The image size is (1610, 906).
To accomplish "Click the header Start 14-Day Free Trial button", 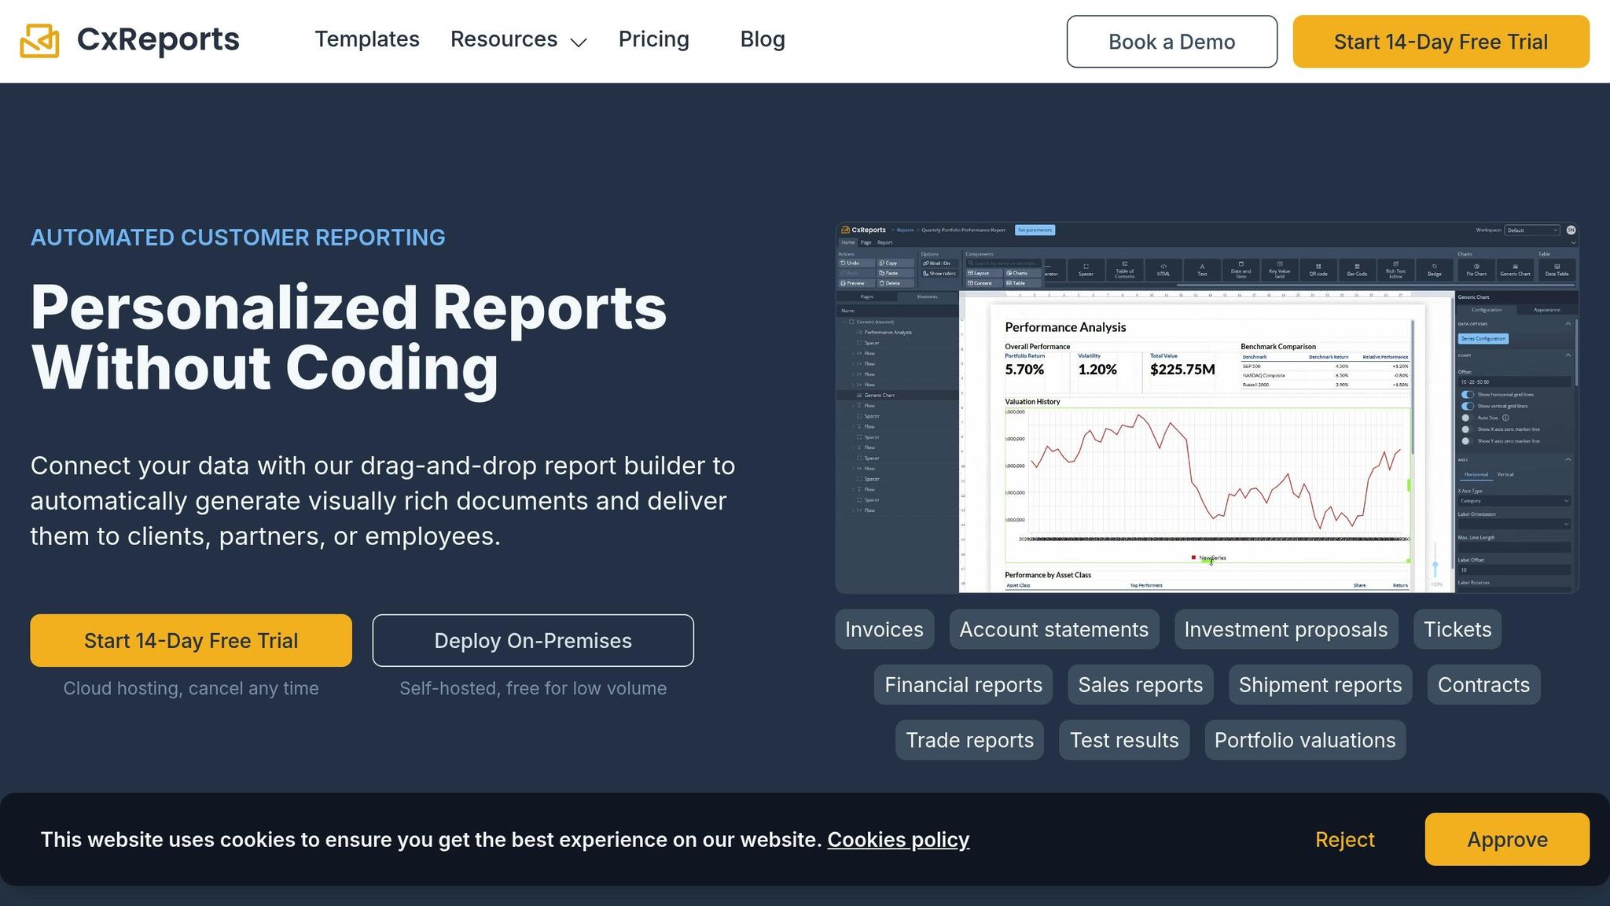I will 1441,42.
